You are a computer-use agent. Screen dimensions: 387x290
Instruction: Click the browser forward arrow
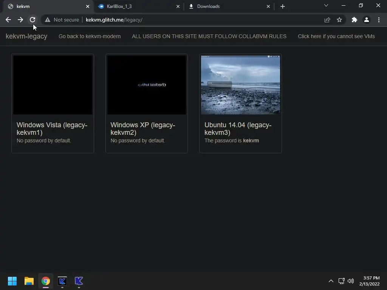point(20,20)
